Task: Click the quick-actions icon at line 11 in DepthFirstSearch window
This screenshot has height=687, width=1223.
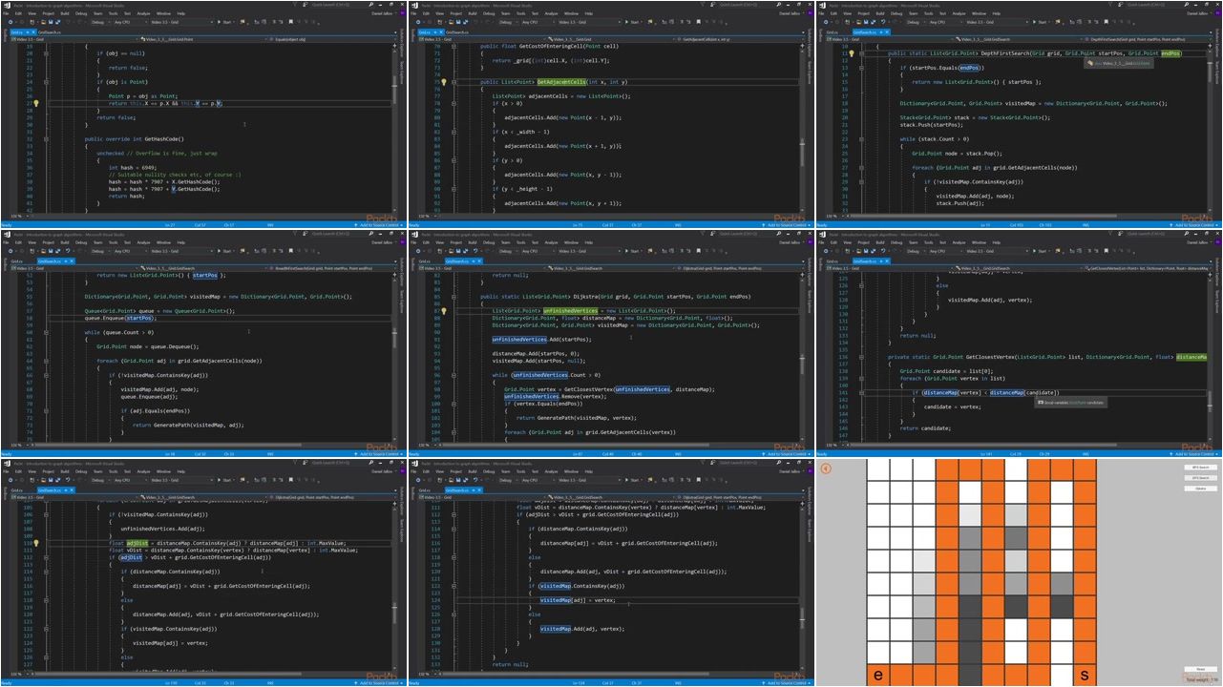Action: pyautogui.click(x=852, y=53)
